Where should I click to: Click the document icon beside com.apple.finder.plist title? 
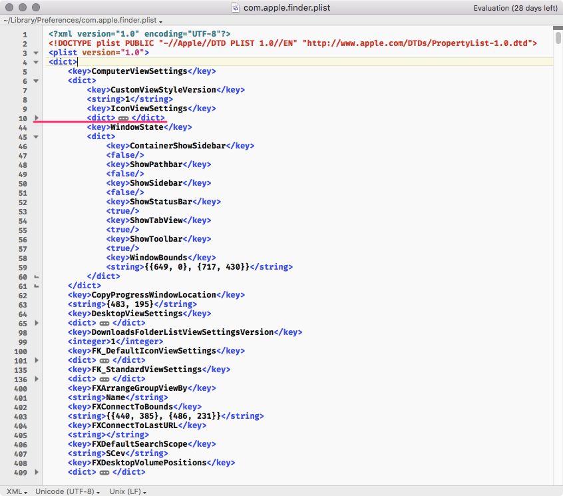coord(236,7)
